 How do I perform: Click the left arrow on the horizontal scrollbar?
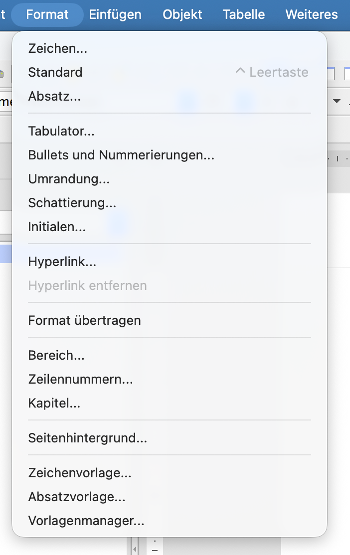pos(135,549)
